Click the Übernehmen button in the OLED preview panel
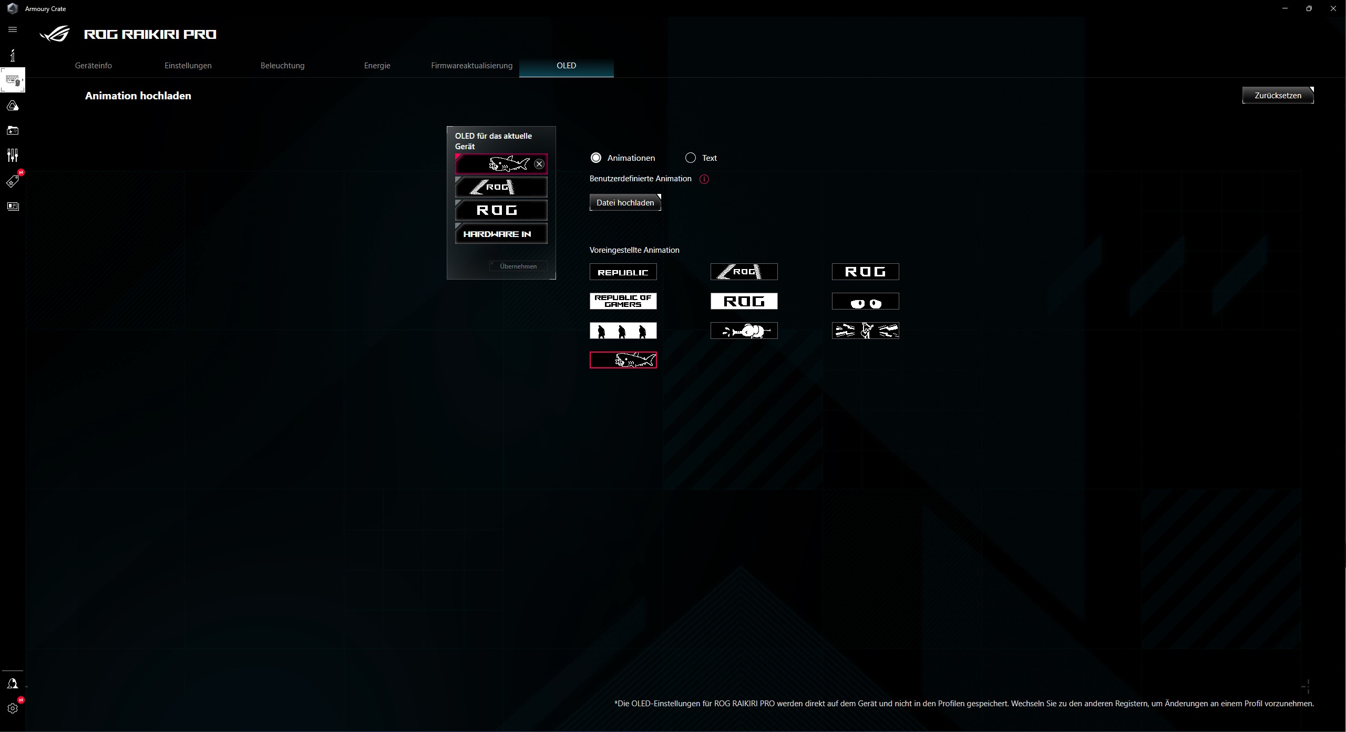The height and width of the screenshot is (732, 1346). coord(518,266)
